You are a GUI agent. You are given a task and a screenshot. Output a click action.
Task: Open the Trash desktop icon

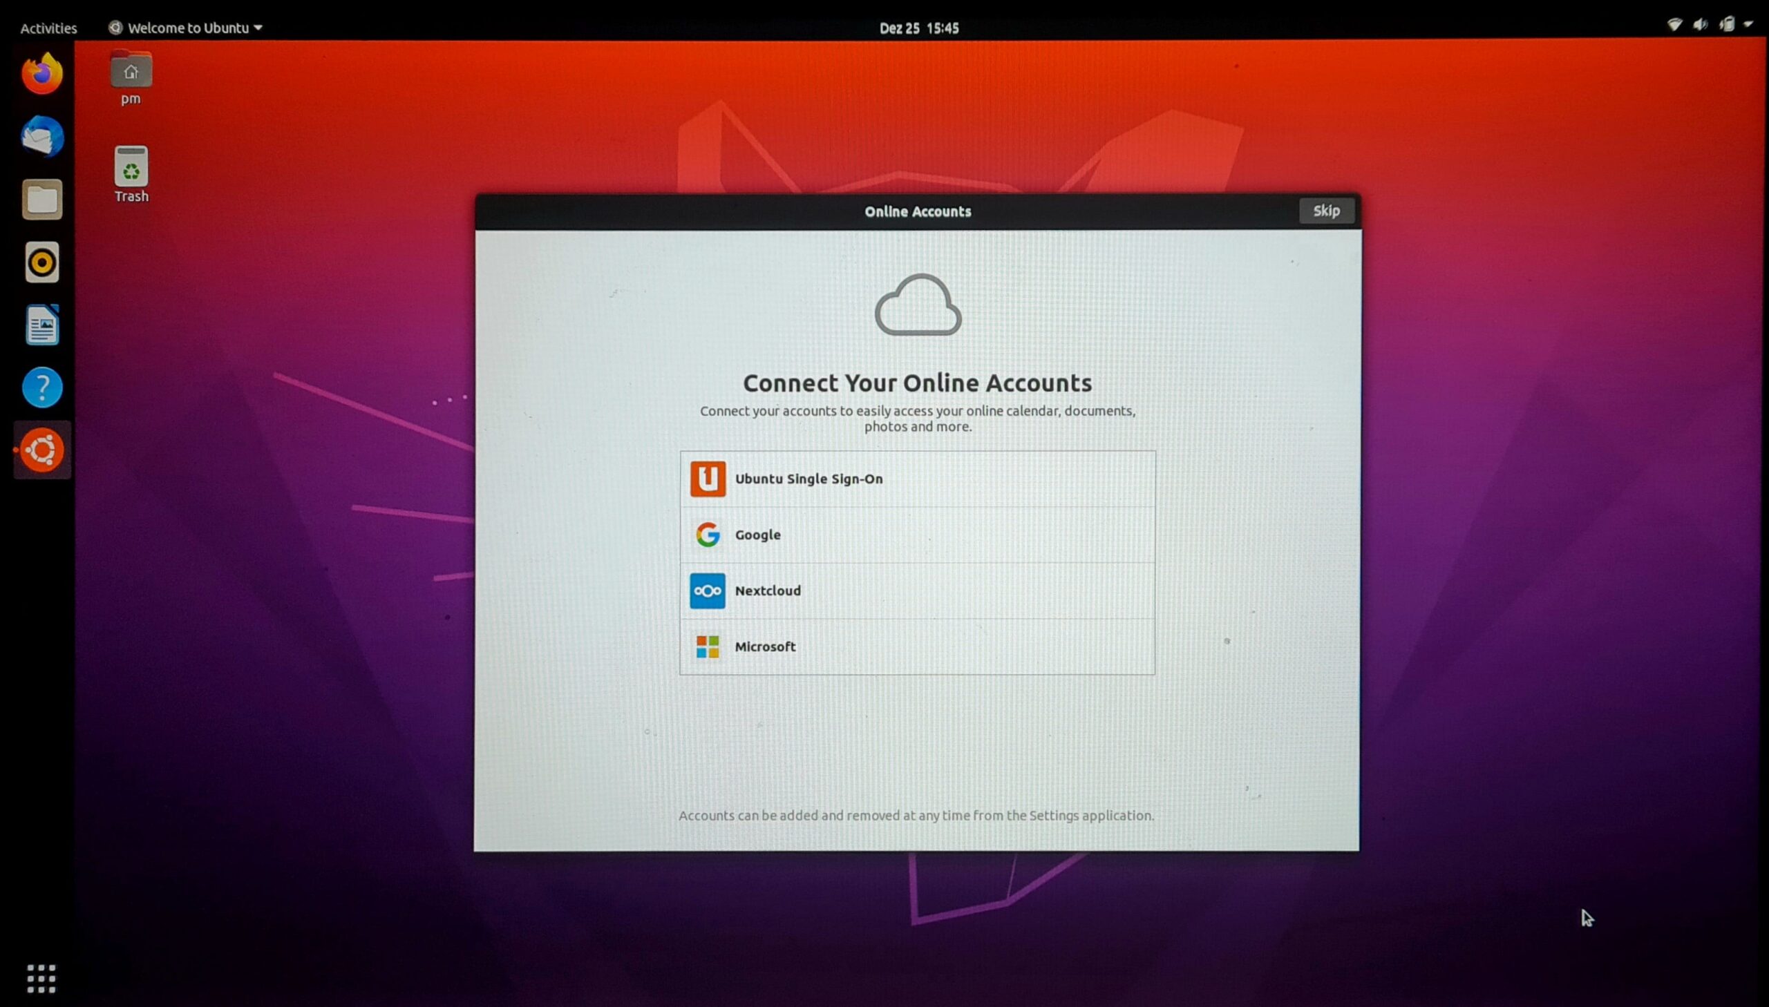pyautogui.click(x=131, y=173)
